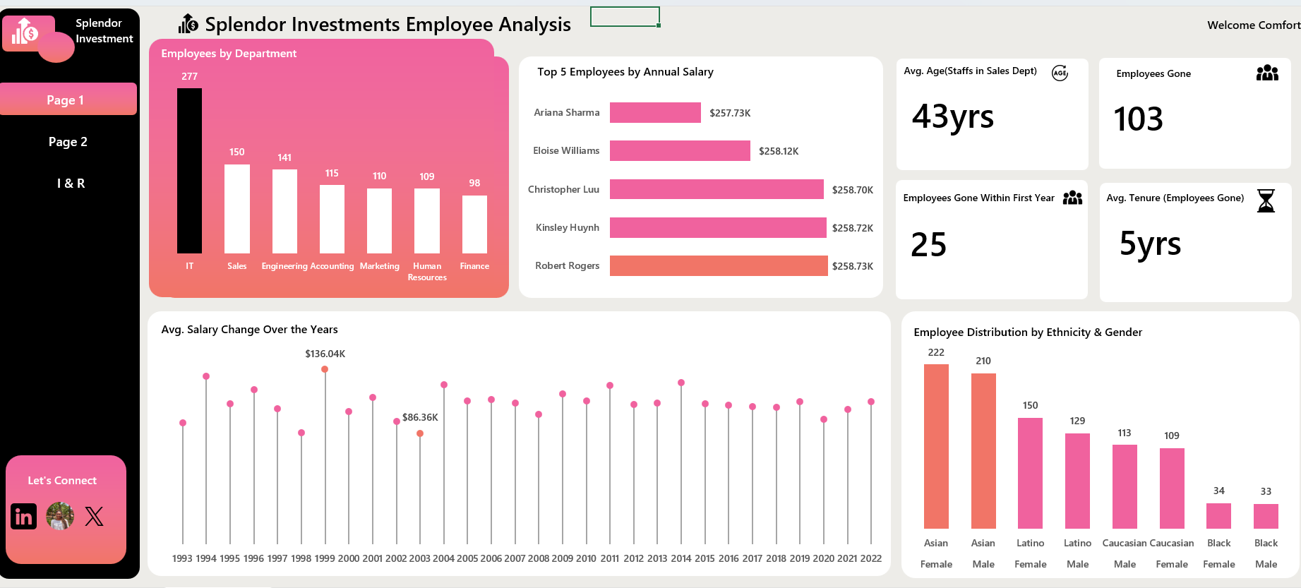Click the 1994 salary data point
1301x588 pixels.
point(206,376)
